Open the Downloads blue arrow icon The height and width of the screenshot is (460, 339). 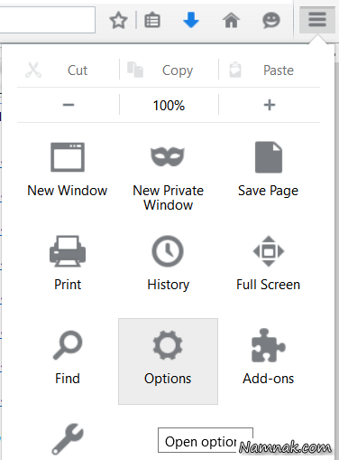coord(191,20)
